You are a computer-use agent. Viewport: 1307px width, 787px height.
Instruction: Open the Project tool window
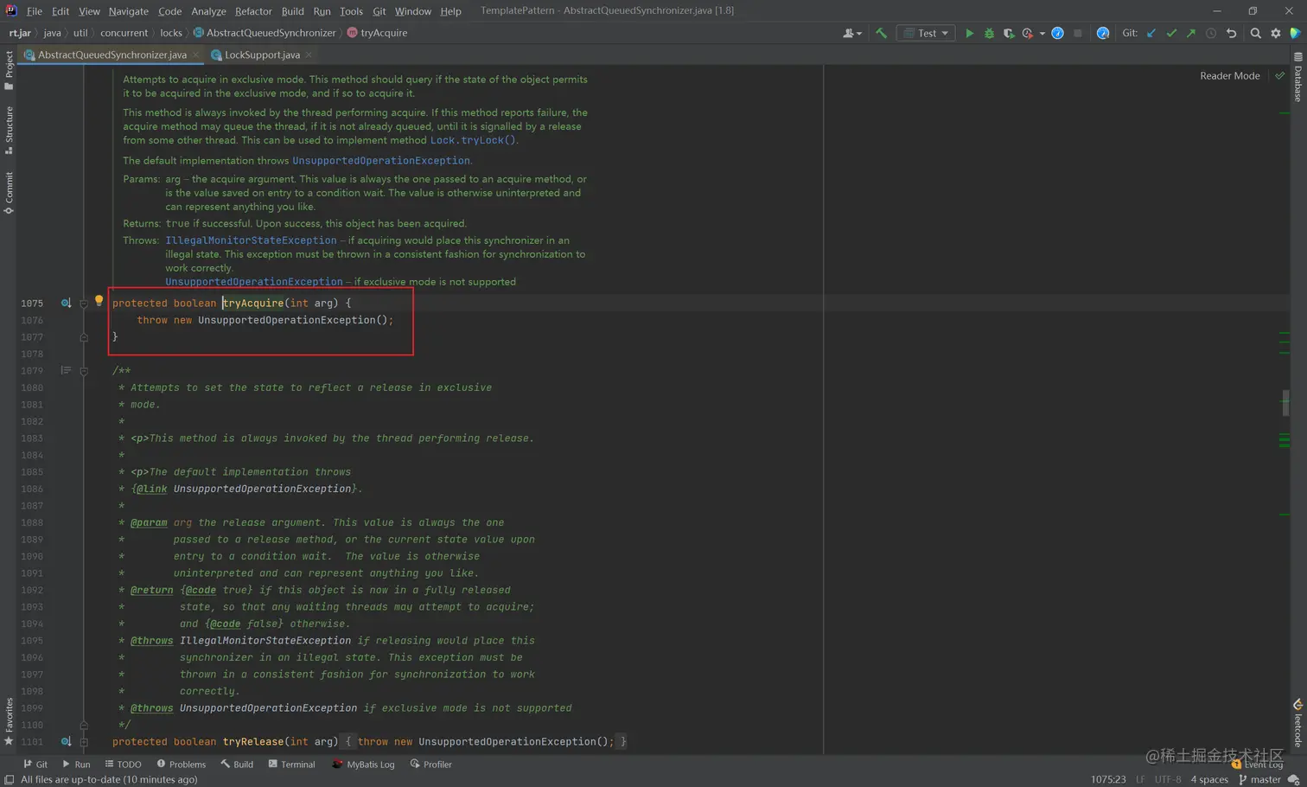[x=9, y=70]
